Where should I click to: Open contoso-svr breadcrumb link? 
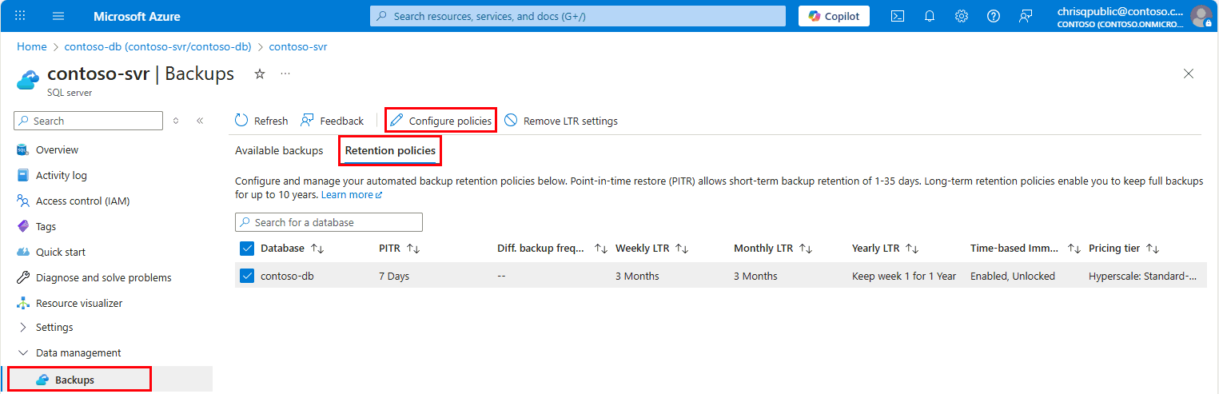coord(298,46)
